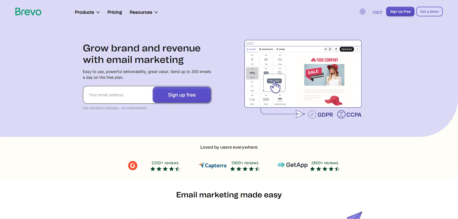Click the CCPA compliance badge
Screen dimensions: 458x219
pos(349,115)
